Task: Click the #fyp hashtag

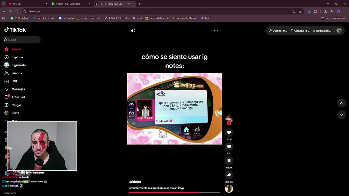Action: tap(181, 188)
